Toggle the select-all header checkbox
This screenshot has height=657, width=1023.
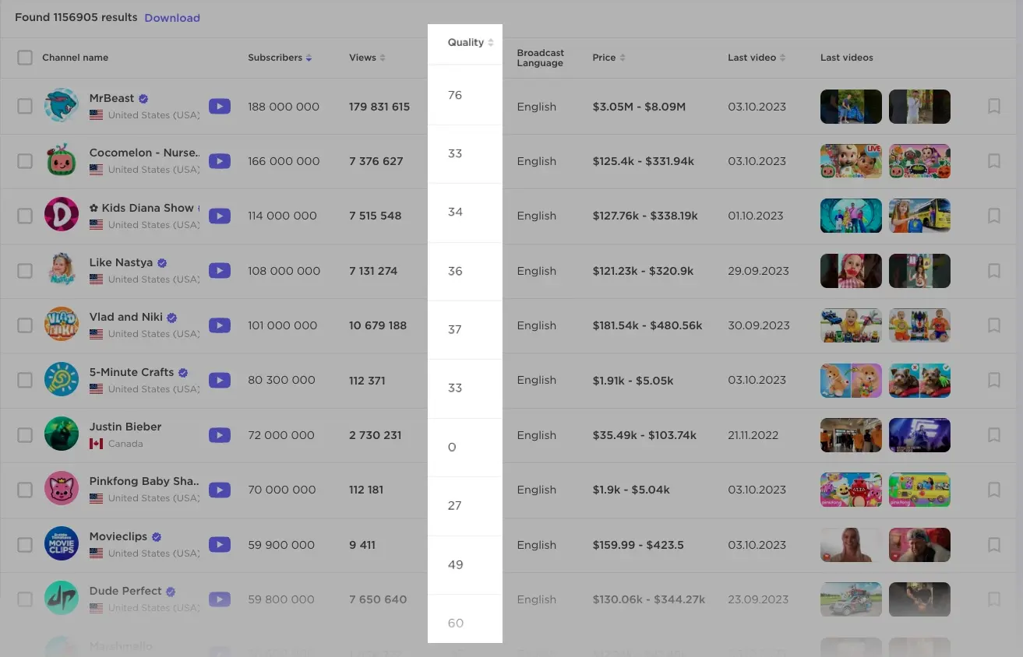[x=25, y=58]
